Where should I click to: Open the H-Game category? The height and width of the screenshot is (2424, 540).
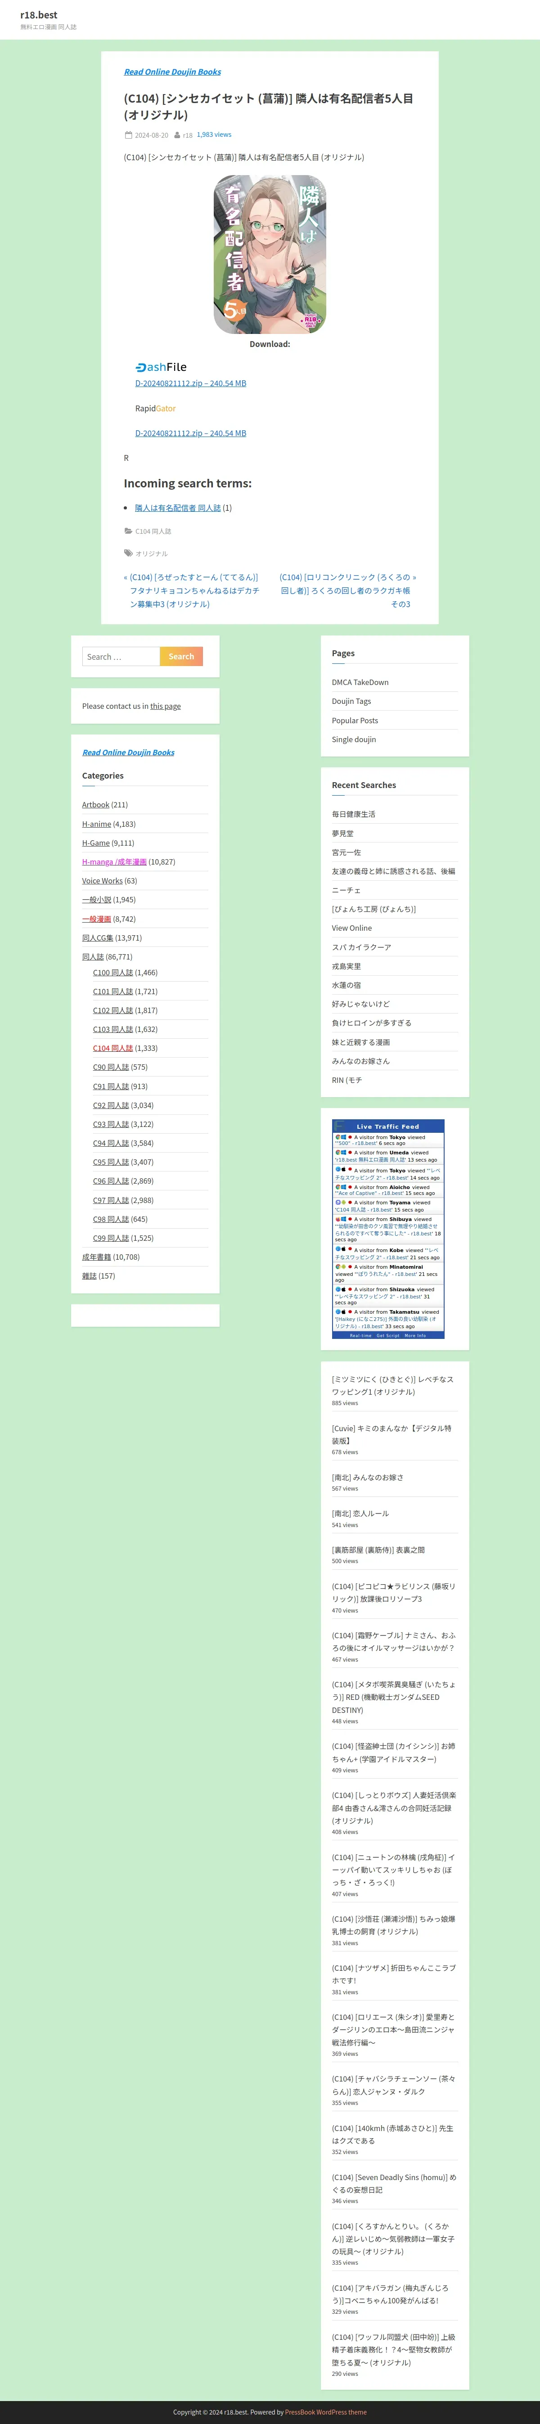95,843
